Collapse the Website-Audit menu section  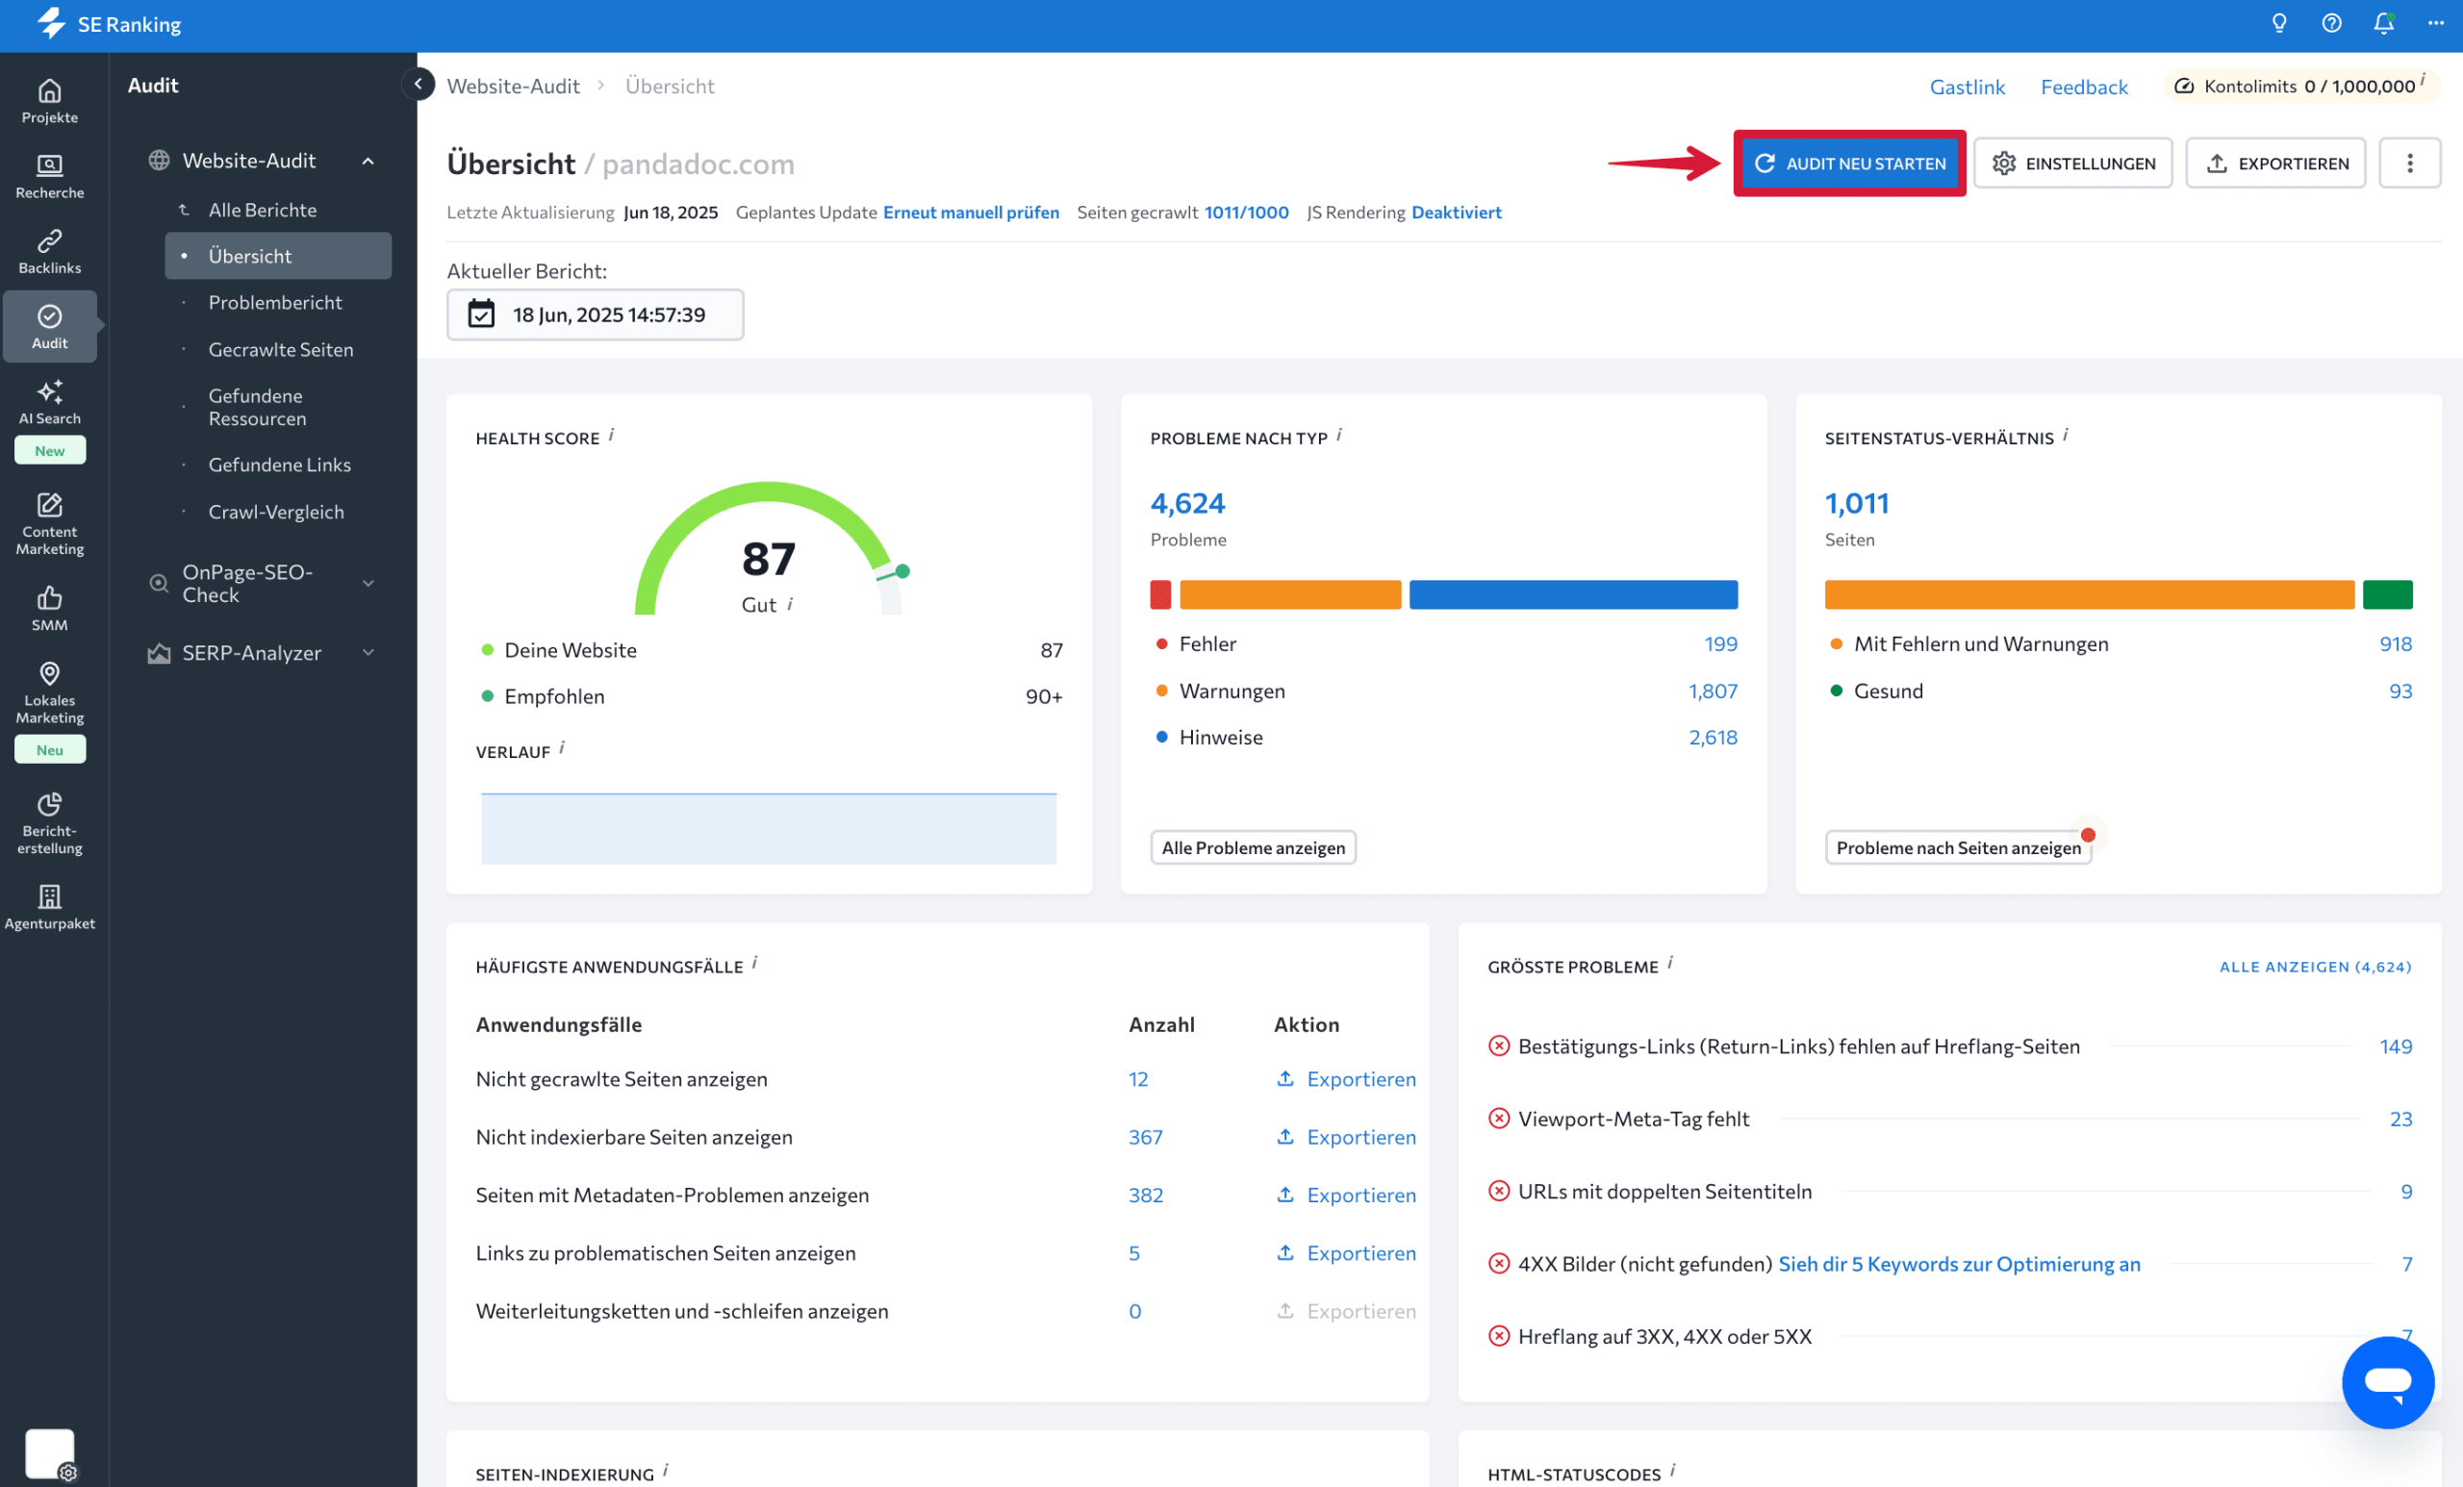point(368,161)
